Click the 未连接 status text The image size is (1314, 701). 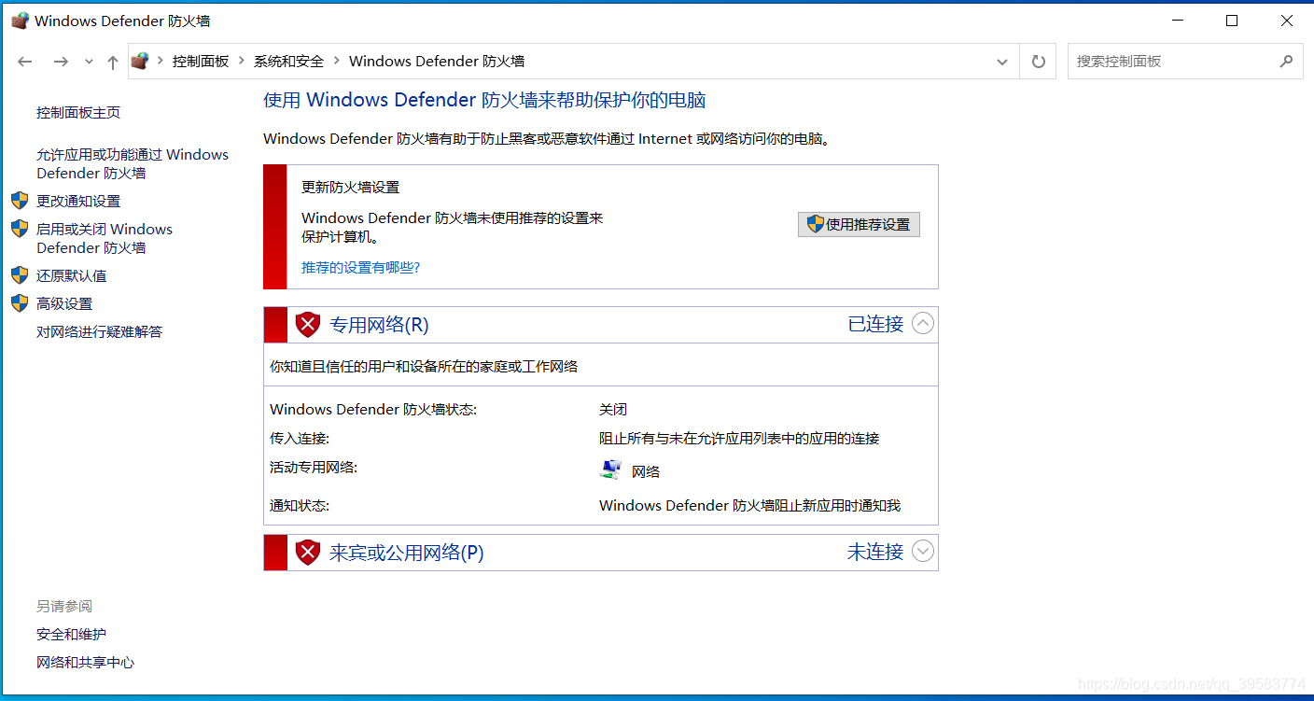(875, 552)
